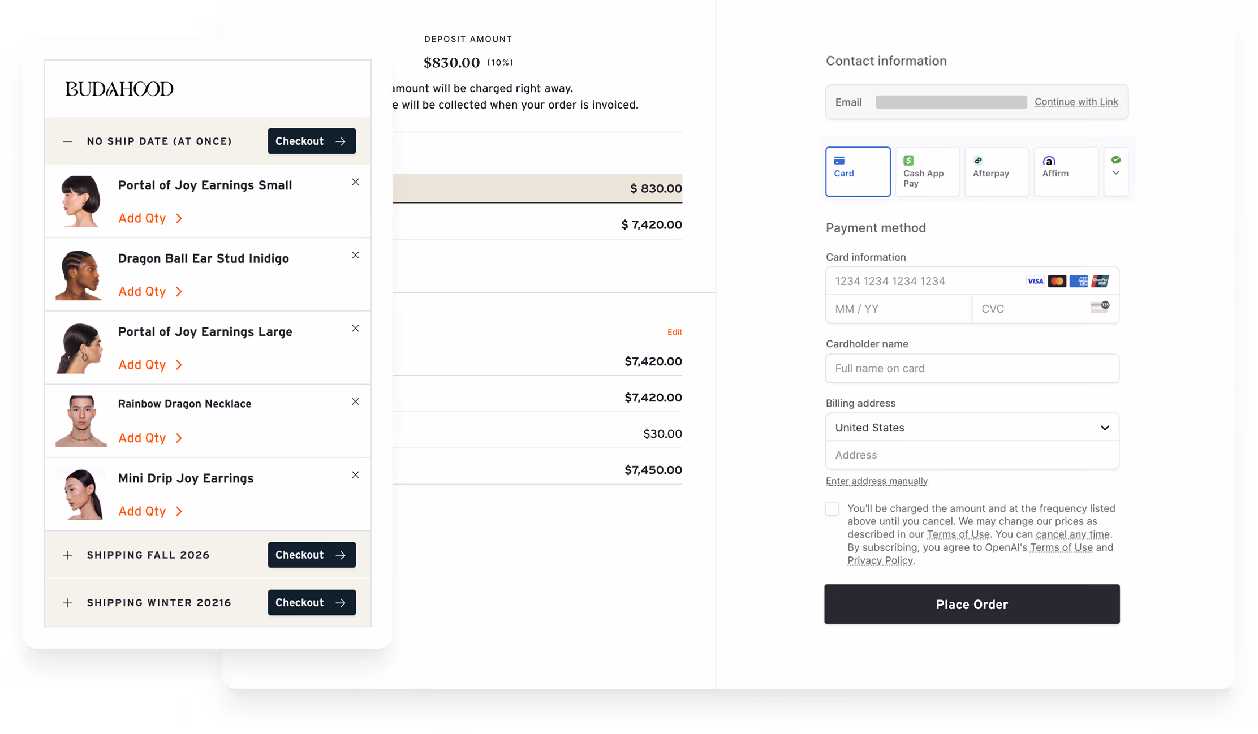
Task: Select the Cash App Pay tab
Action: (927, 171)
